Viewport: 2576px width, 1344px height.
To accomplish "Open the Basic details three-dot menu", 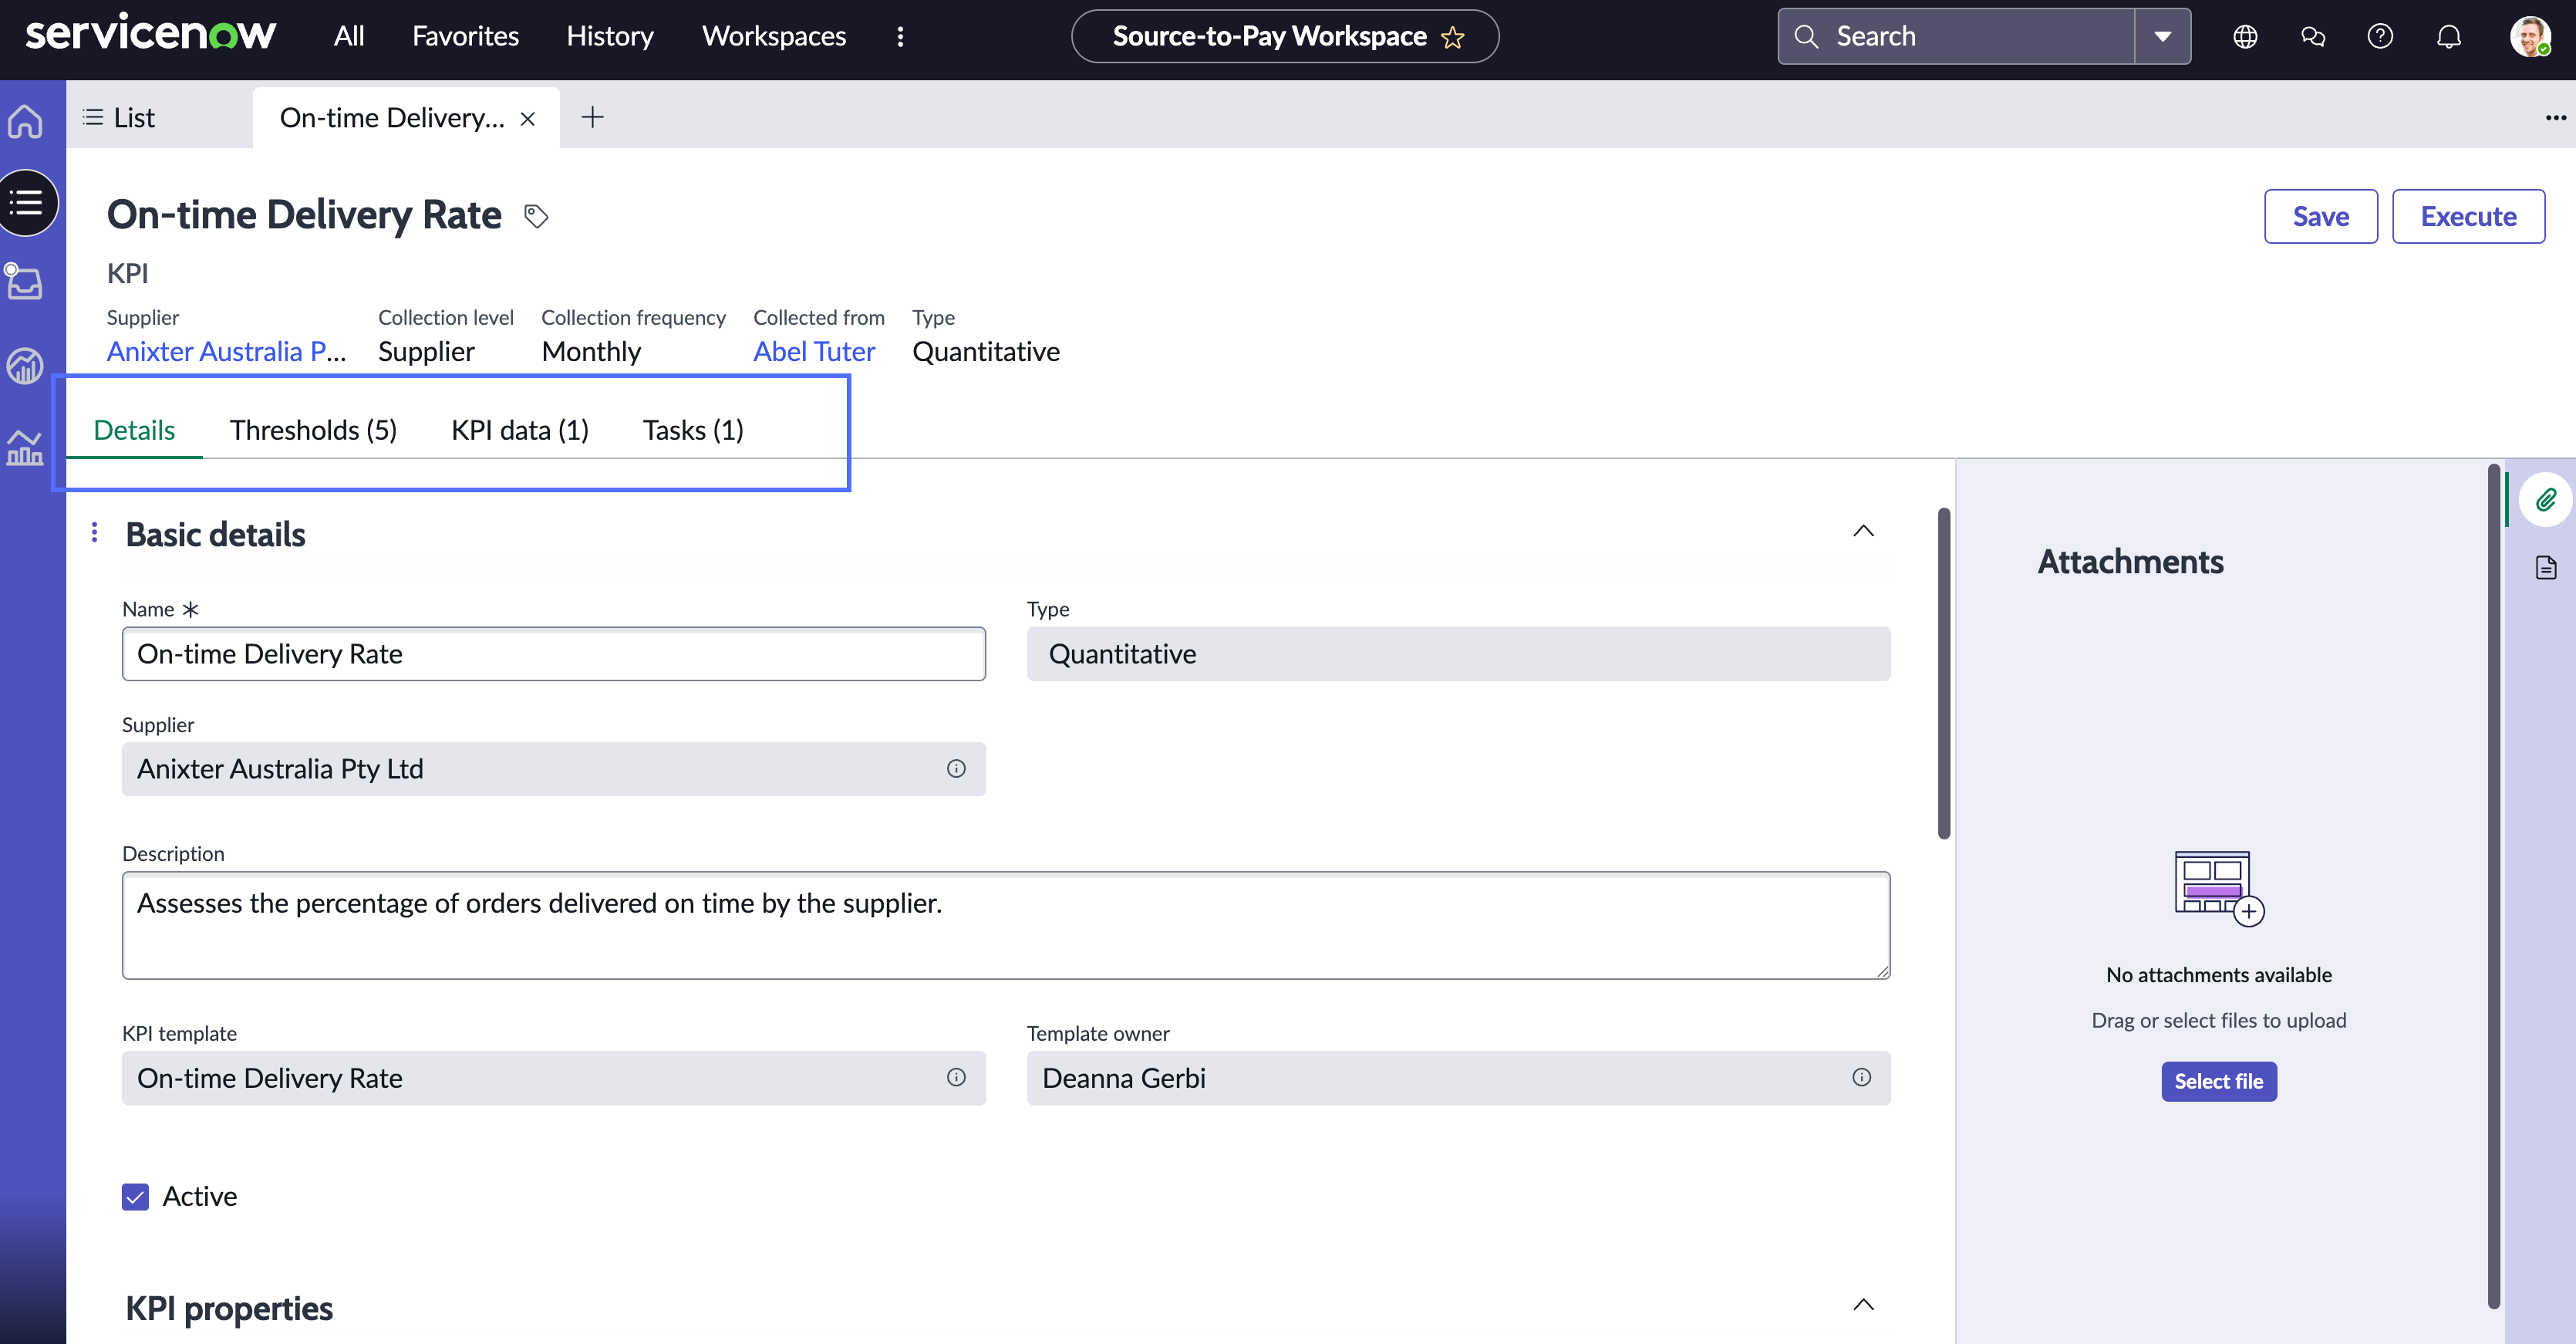I will [x=94, y=532].
